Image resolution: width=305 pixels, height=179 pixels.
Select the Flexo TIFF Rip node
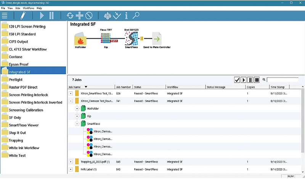click(x=106, y=38)
